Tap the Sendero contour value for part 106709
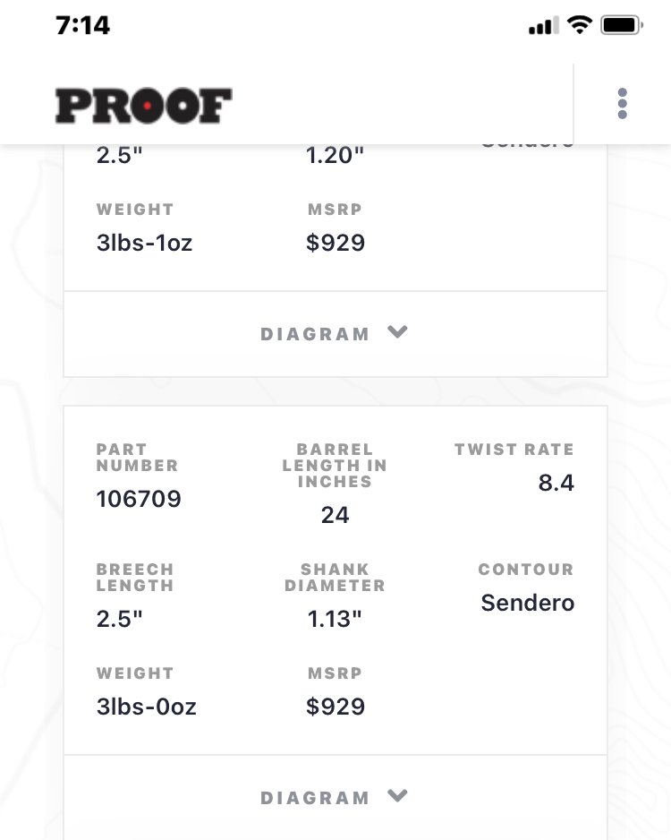671x840 pixels. (x=528, y=603)
